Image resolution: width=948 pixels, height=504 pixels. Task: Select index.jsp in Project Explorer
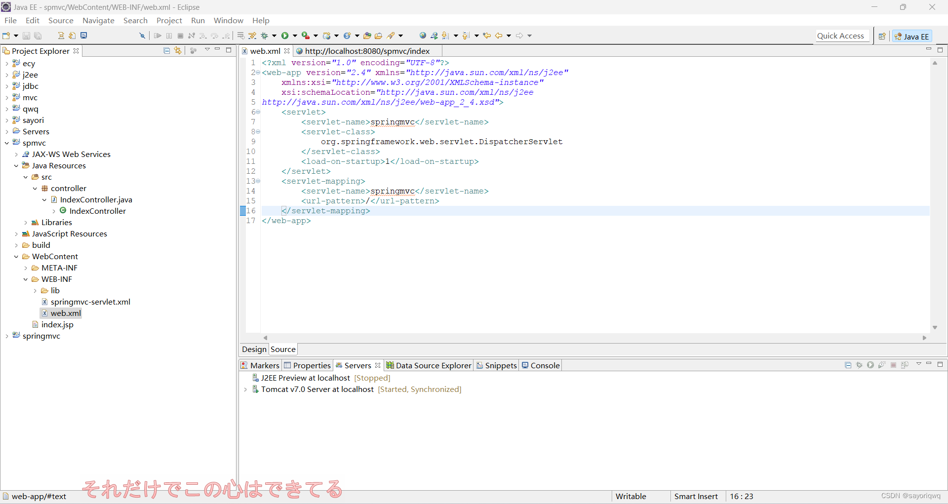point(57,325)
